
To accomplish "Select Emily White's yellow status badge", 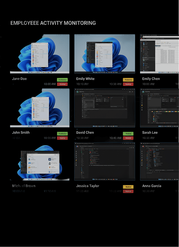I will [x=128, y=80].
